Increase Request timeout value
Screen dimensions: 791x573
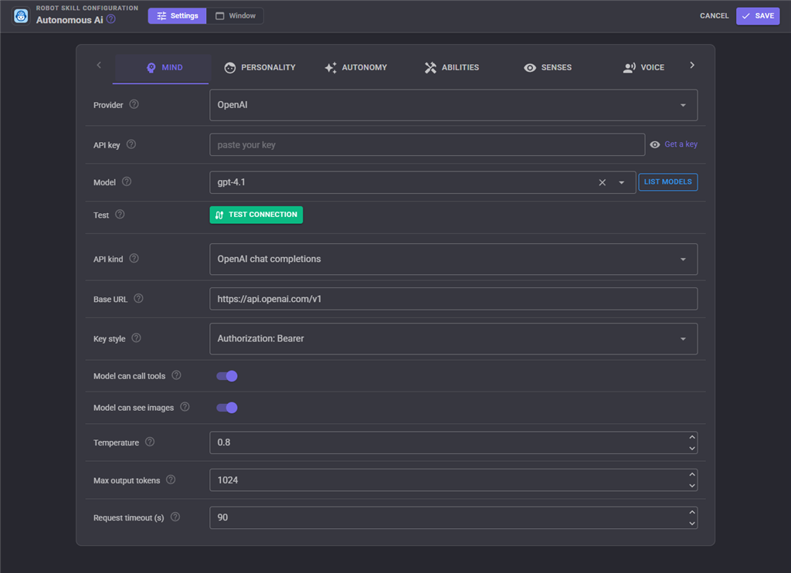[x=692, y=513]
